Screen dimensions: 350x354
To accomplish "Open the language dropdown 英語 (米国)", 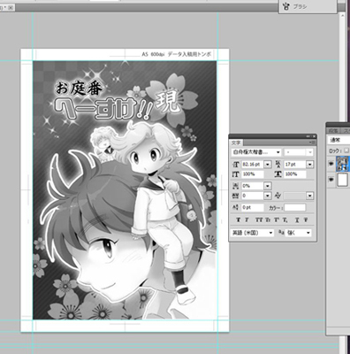I will pos(253,233).
